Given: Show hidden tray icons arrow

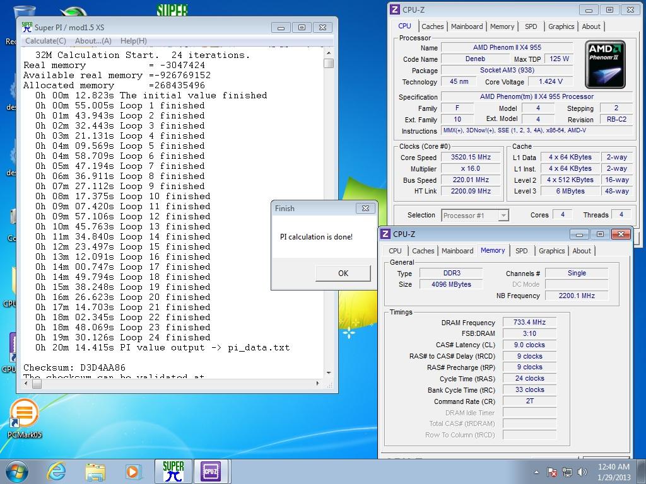Looking at the screenshot, I should tap(536, 472).
